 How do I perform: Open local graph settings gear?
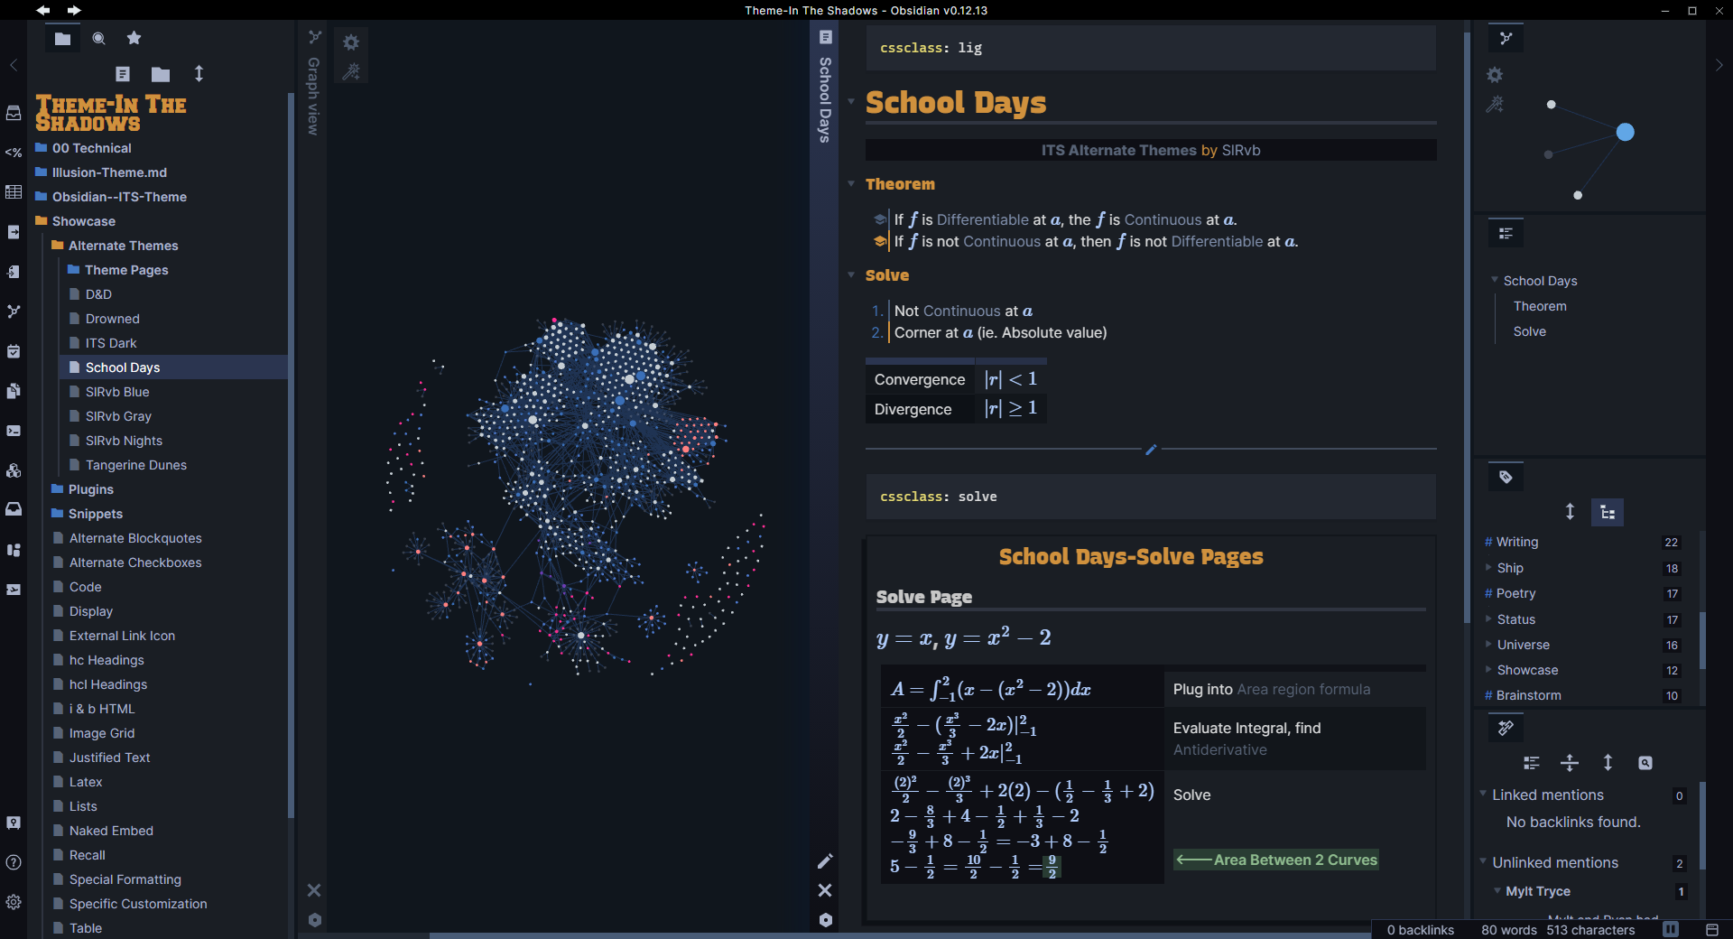(x=1495, y=75)
